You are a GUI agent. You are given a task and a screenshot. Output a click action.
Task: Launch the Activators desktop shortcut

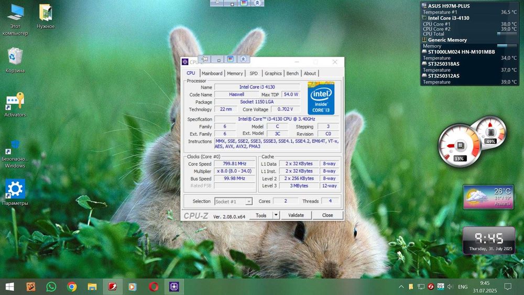point(15,105)
